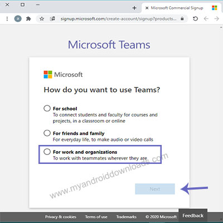The width and height of the screenshot is (223, 223).
Task: Click the profile avatar icon
Action: pos(18,18)
